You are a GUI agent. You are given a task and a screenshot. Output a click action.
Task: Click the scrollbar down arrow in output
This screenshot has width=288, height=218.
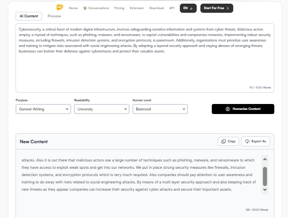coord(265,189)
